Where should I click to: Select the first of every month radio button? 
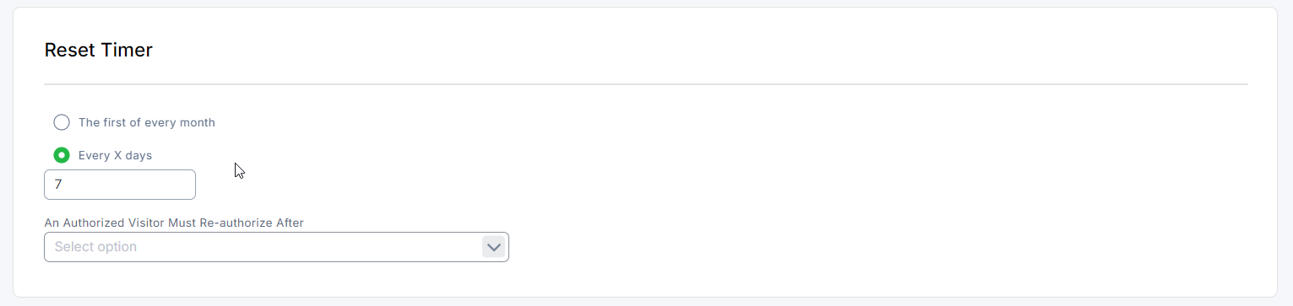pos(62,122)
